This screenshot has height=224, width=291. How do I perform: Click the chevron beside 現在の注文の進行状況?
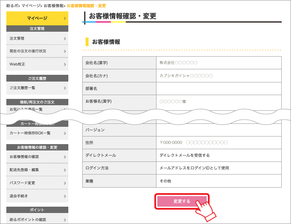click(x=65, y=51)
